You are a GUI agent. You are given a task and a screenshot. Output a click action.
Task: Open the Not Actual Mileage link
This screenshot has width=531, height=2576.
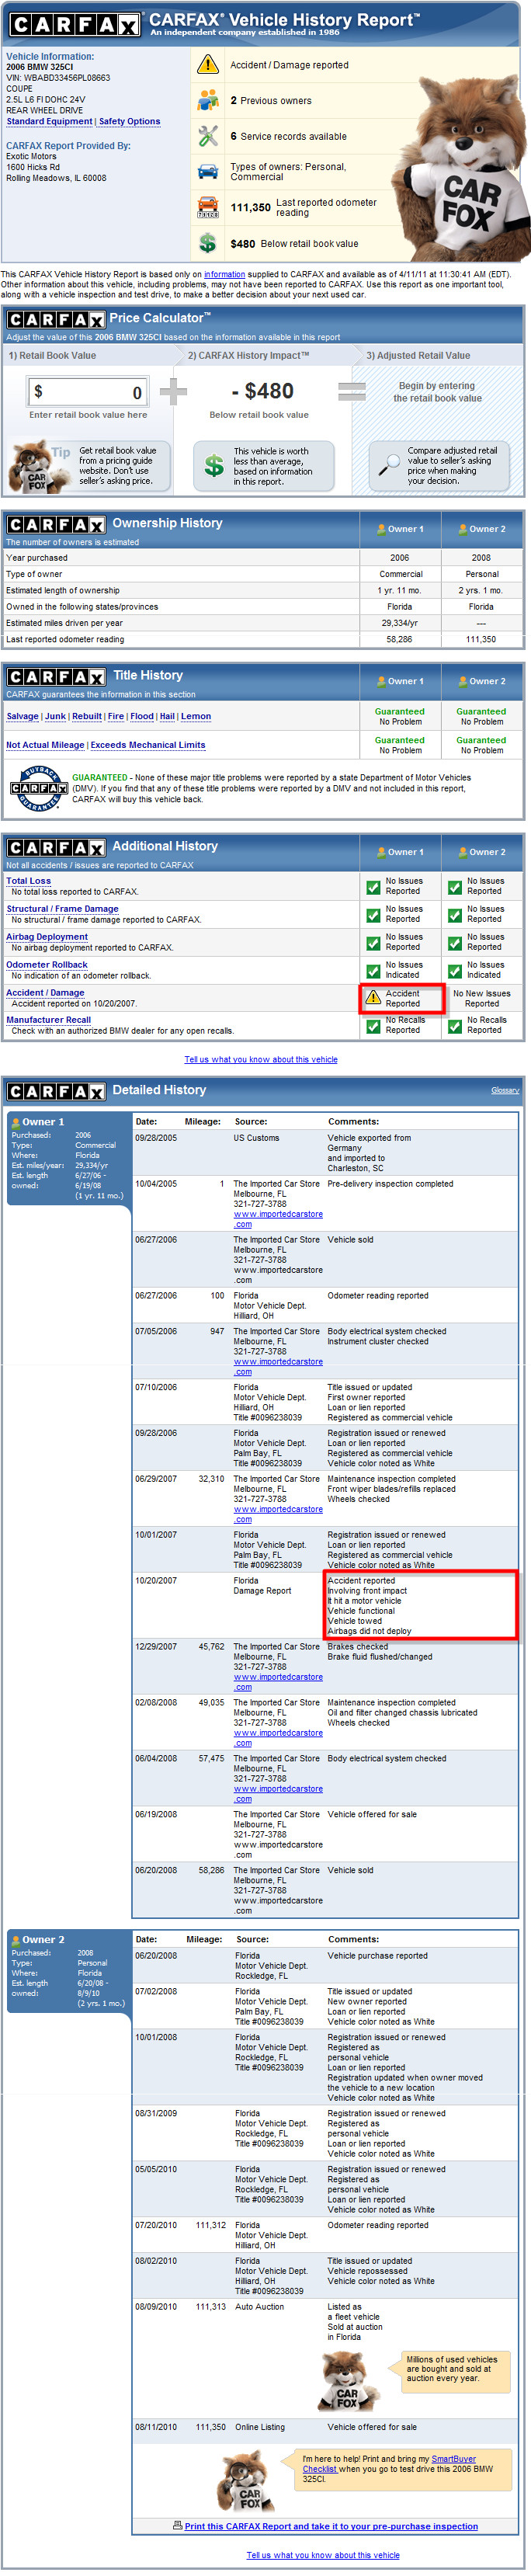click(x=46, y=746)
